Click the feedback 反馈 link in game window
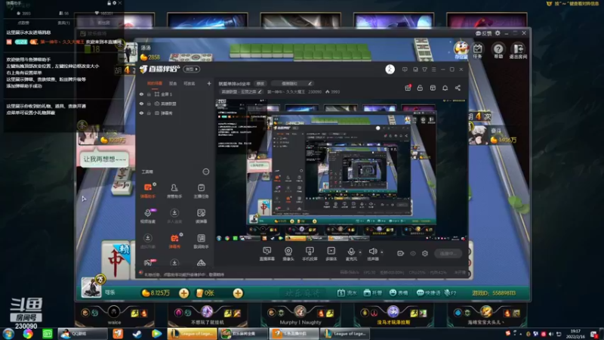 [483, 33]
